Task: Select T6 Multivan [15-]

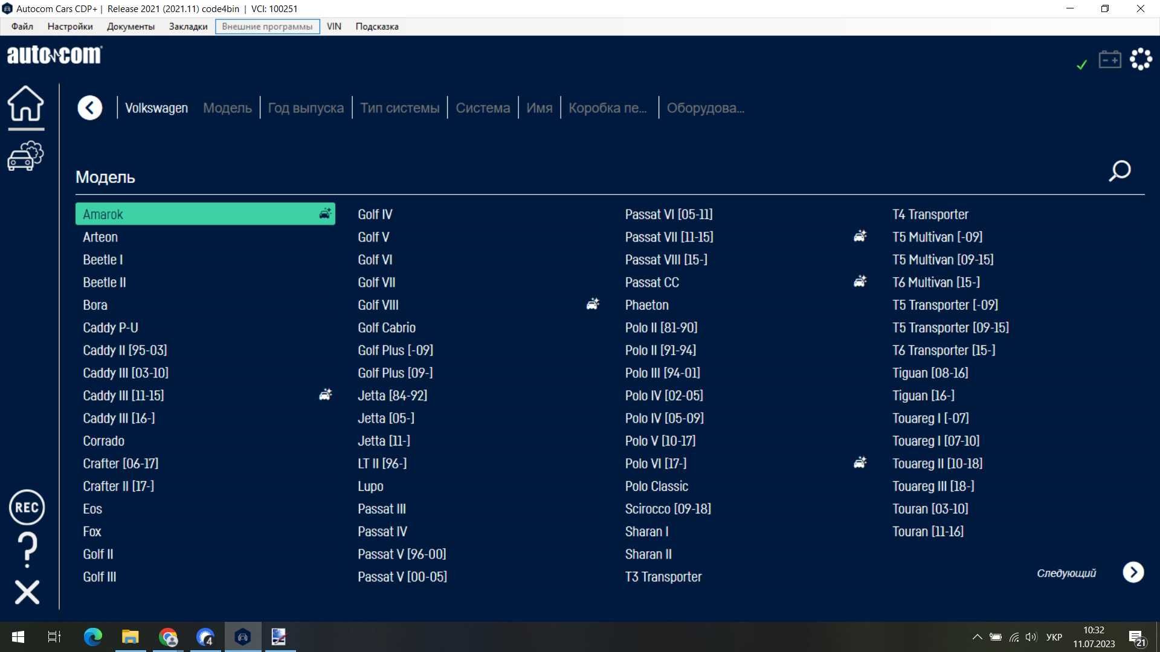Action: [936, 282]
